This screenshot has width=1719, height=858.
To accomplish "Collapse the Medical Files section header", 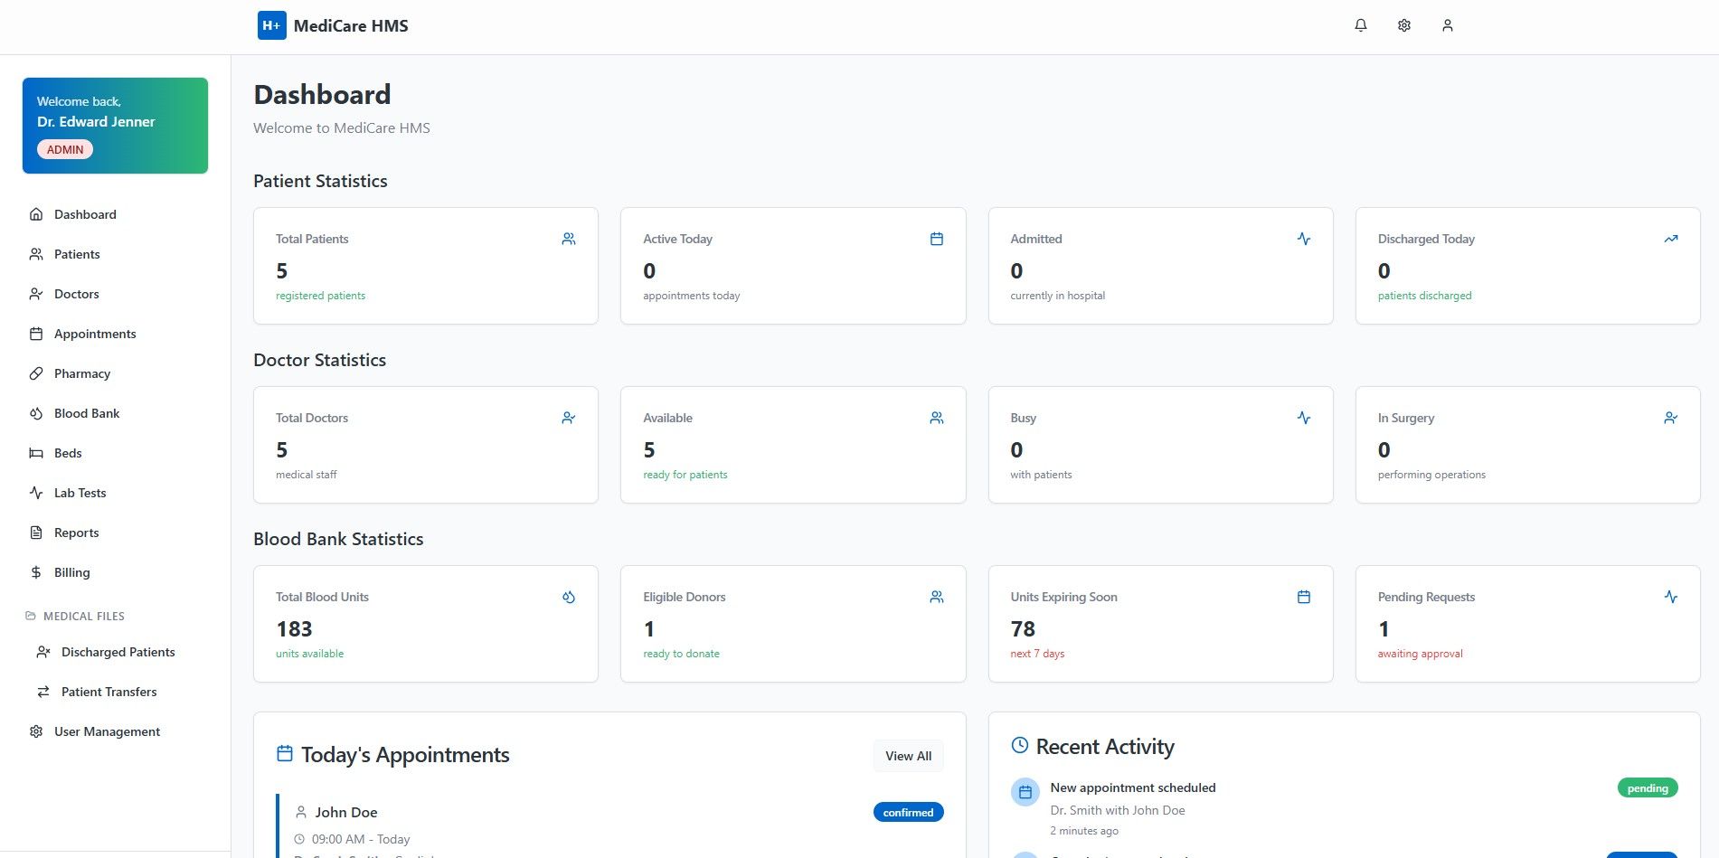I will tap(83, 616).
